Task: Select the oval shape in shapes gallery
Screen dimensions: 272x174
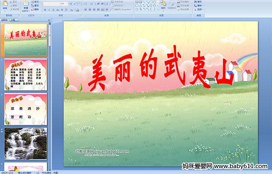Action: coord(155,2)
